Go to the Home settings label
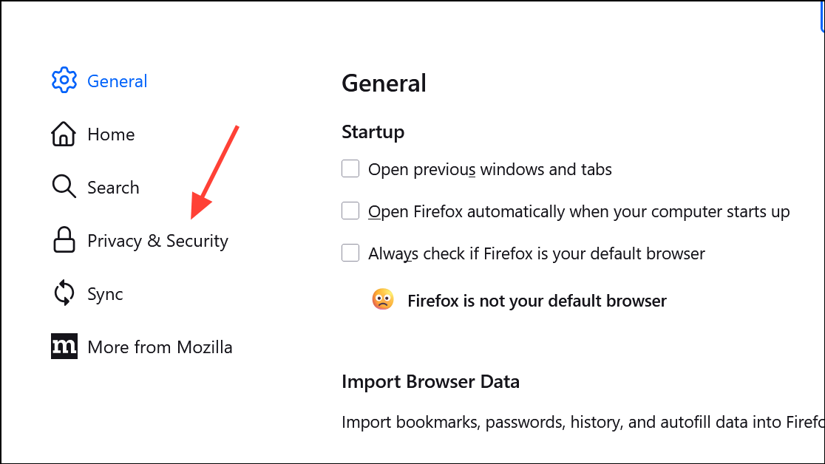 111,134
